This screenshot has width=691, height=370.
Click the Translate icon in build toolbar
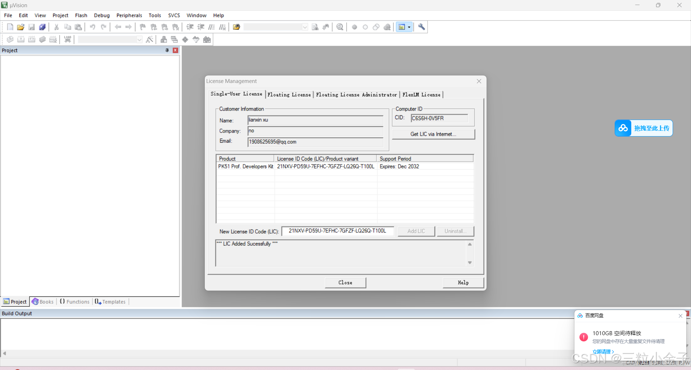pyautogui.click(x=10, y=40)
